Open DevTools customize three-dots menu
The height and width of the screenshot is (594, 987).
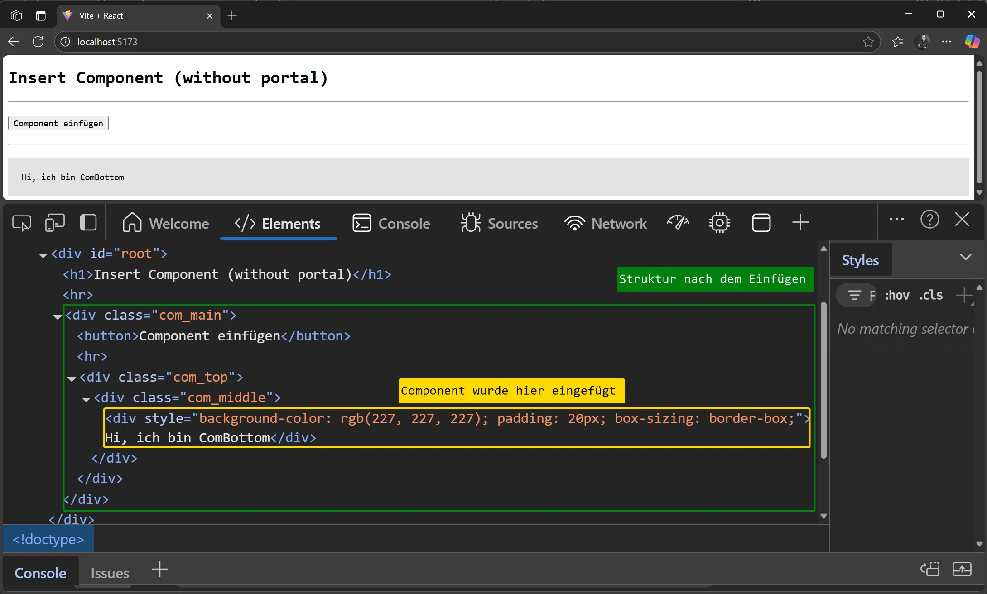[x=896, y=220]
